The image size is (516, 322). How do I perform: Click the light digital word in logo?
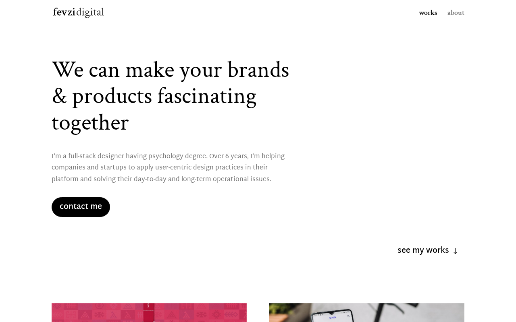tap(90, 13)
